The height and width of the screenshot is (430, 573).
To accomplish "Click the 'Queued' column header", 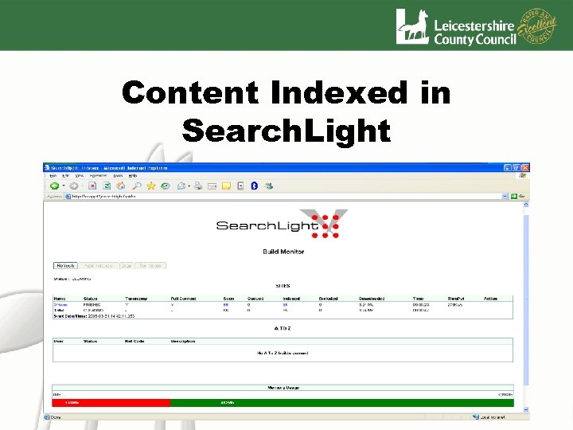I will [x=255, y=299].
